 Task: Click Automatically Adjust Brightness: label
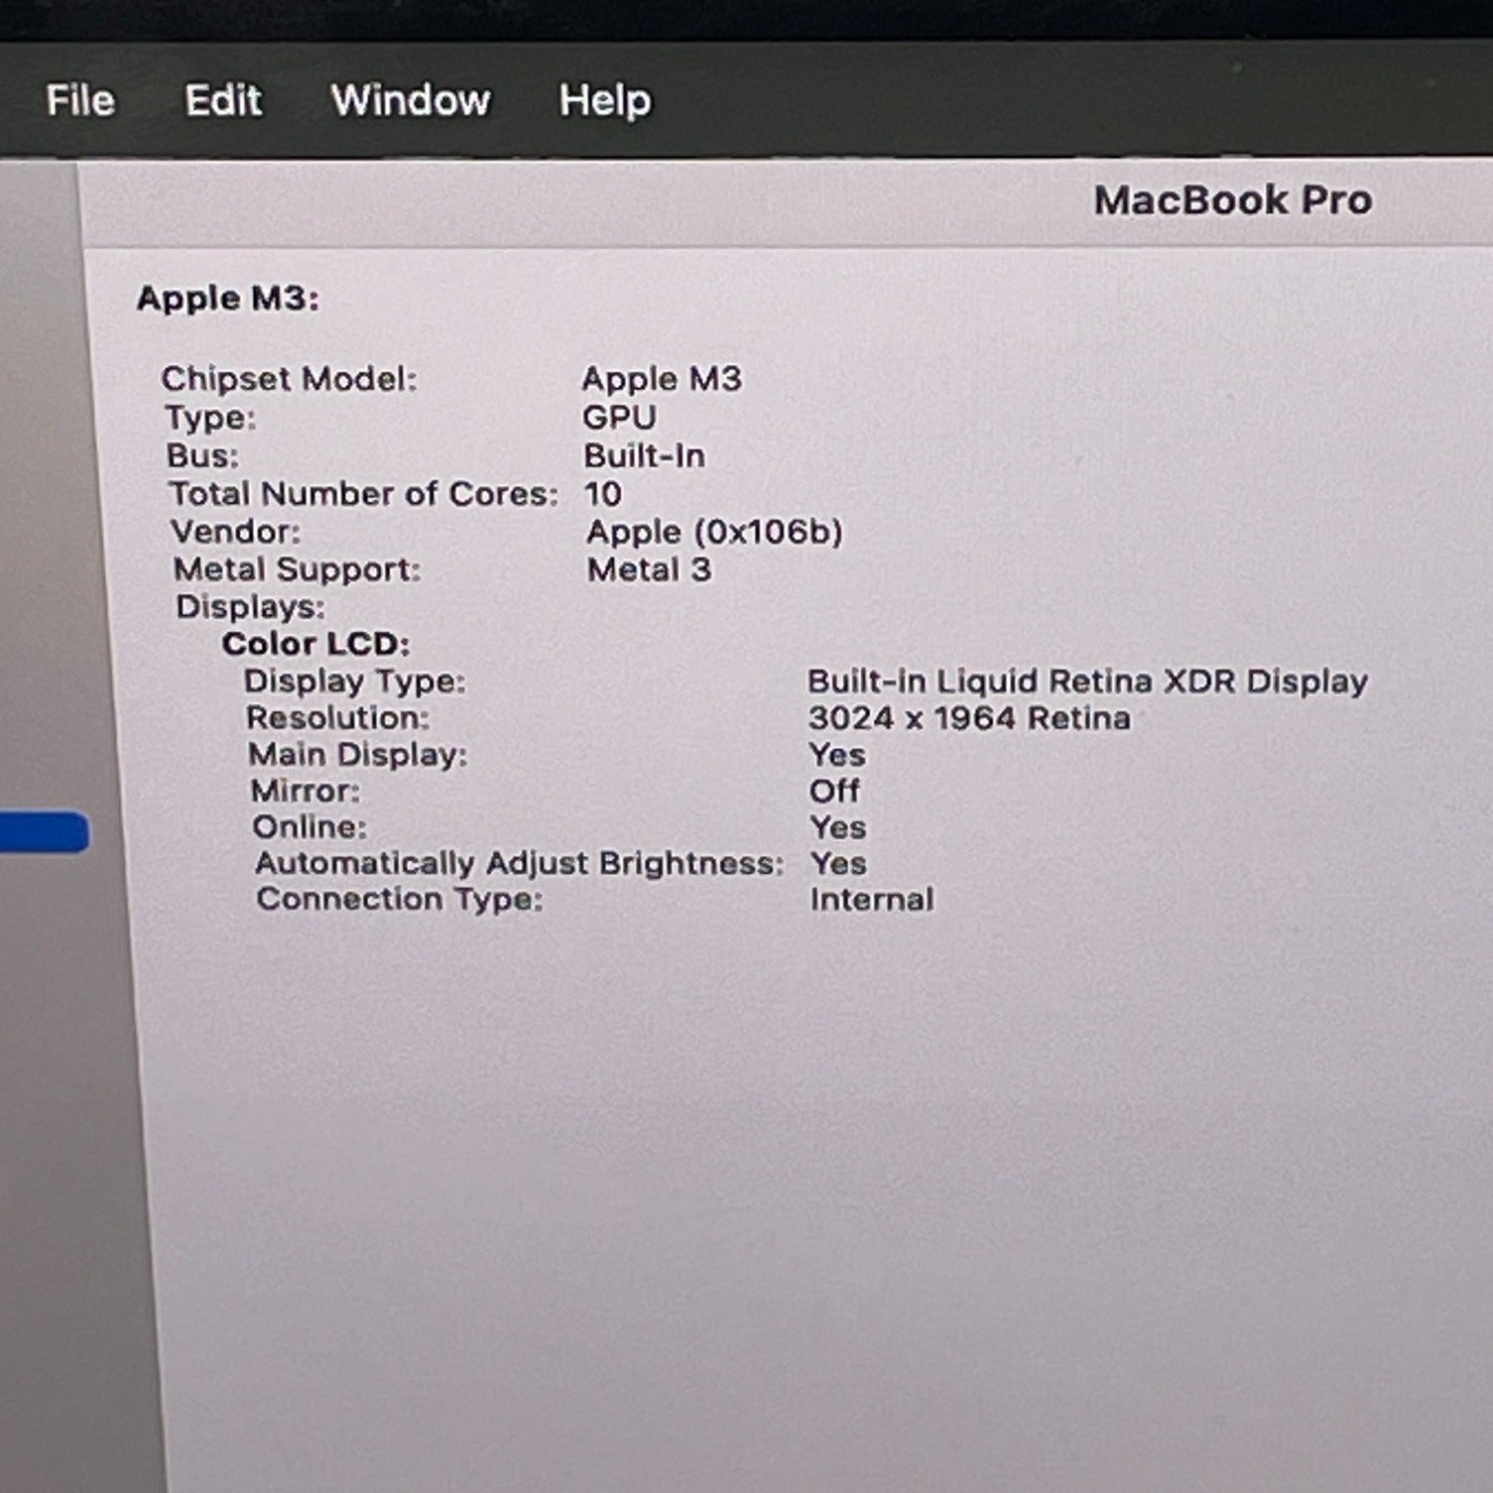pyautogui.click(x=519, y=864)
